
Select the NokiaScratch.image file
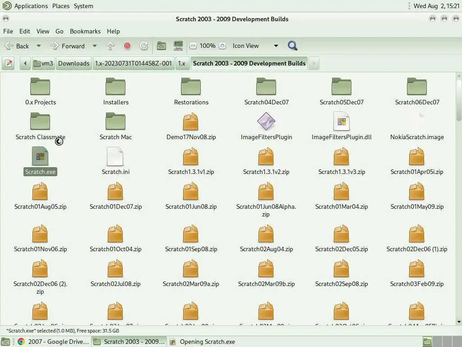pyautogui.click(x=417, y=127)
